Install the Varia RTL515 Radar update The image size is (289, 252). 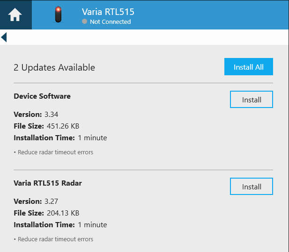pos(251,187)
